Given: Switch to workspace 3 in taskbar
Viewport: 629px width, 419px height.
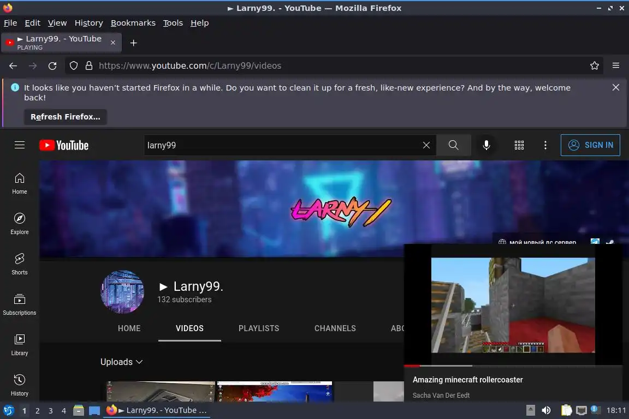Looking at the screenshot, I should pos(51,411).
